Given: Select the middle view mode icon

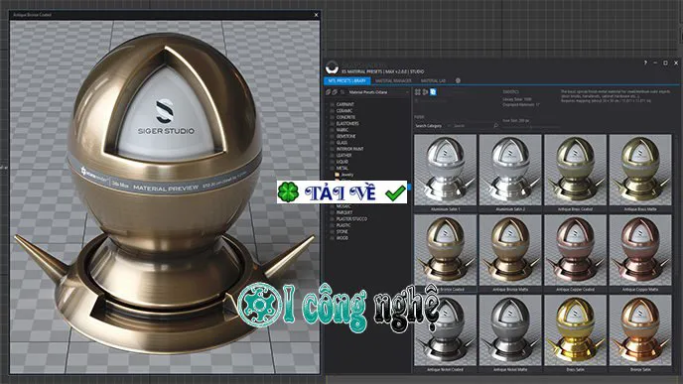Looking at the screenshot, I should click(425, 92).
